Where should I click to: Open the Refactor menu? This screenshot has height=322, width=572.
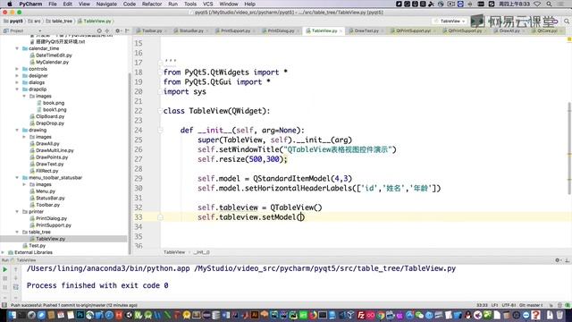point(152,4)
